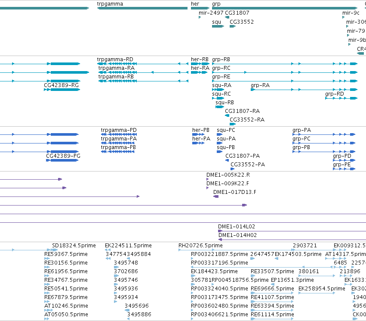Select protein grp-PB

click(324, 152)
